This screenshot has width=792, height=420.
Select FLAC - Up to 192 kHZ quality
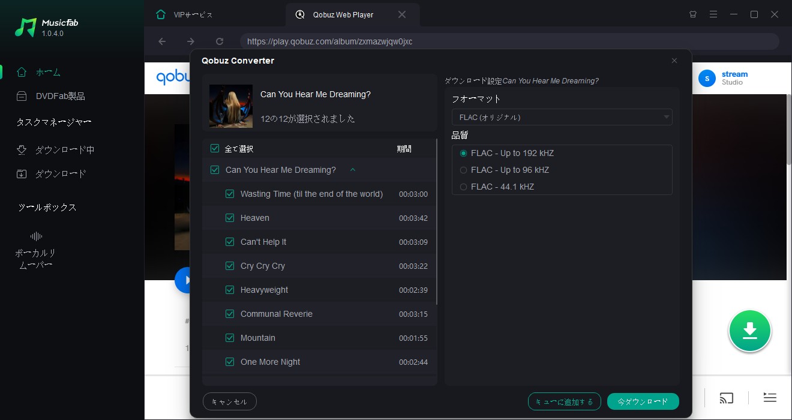pos(463,153)
